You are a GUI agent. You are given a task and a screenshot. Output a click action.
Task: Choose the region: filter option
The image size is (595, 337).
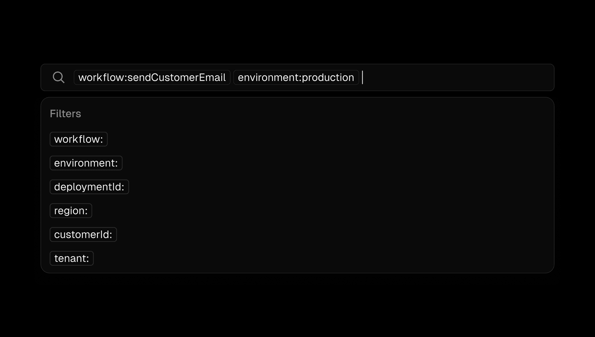71,211
